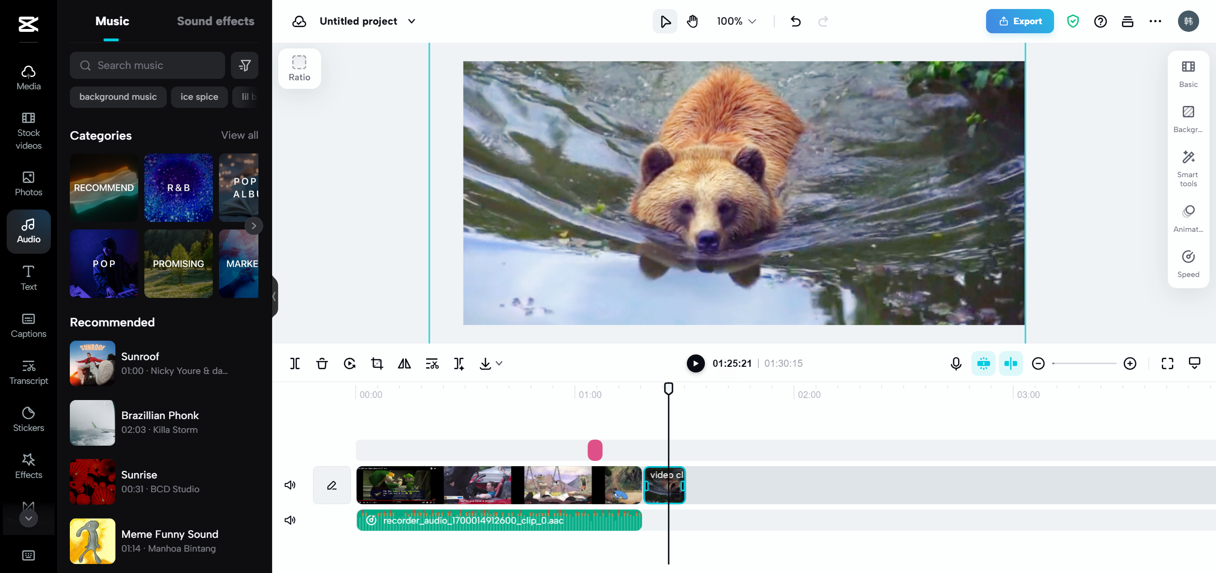Select the hand pan tool
This screenshot has height=573, width=1216.
tap(693, 21)
